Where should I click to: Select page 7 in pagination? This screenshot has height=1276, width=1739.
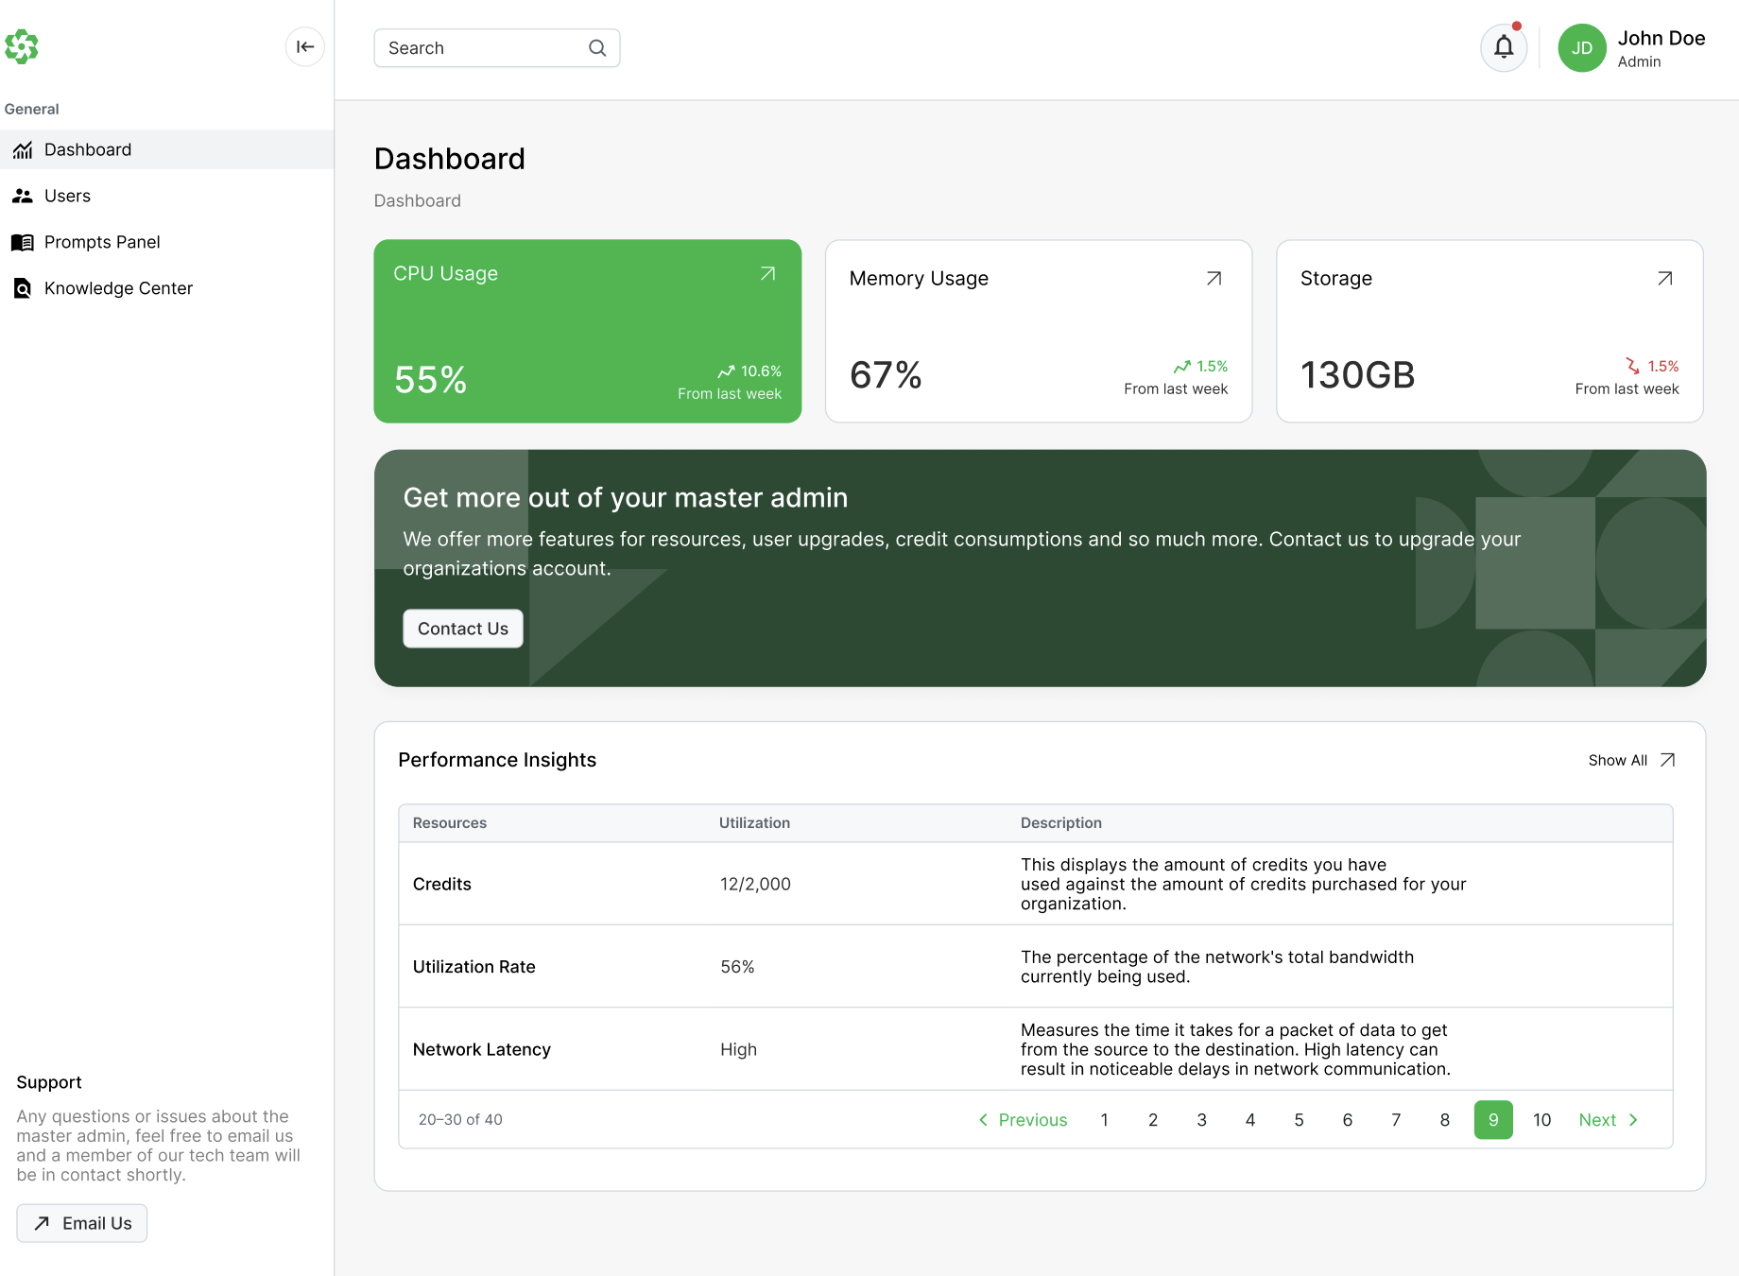1396,1120
